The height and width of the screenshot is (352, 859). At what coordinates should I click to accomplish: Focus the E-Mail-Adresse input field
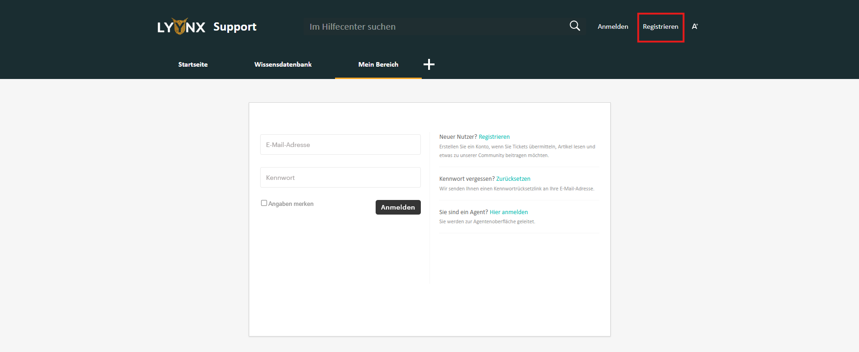point(340,145)
